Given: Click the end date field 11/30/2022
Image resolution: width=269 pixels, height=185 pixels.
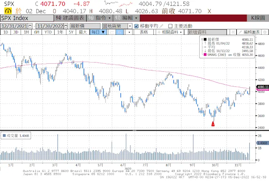Looking at the screenshot, I should pyautogui.click(x=50, y=26).
